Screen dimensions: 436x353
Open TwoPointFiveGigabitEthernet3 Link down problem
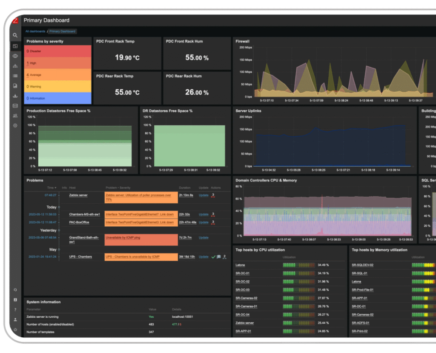tap(140, 222)
